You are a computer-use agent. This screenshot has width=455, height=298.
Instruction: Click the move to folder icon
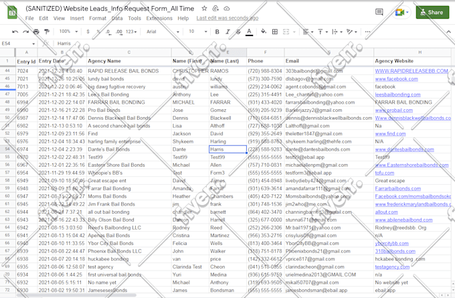point(215,9)
